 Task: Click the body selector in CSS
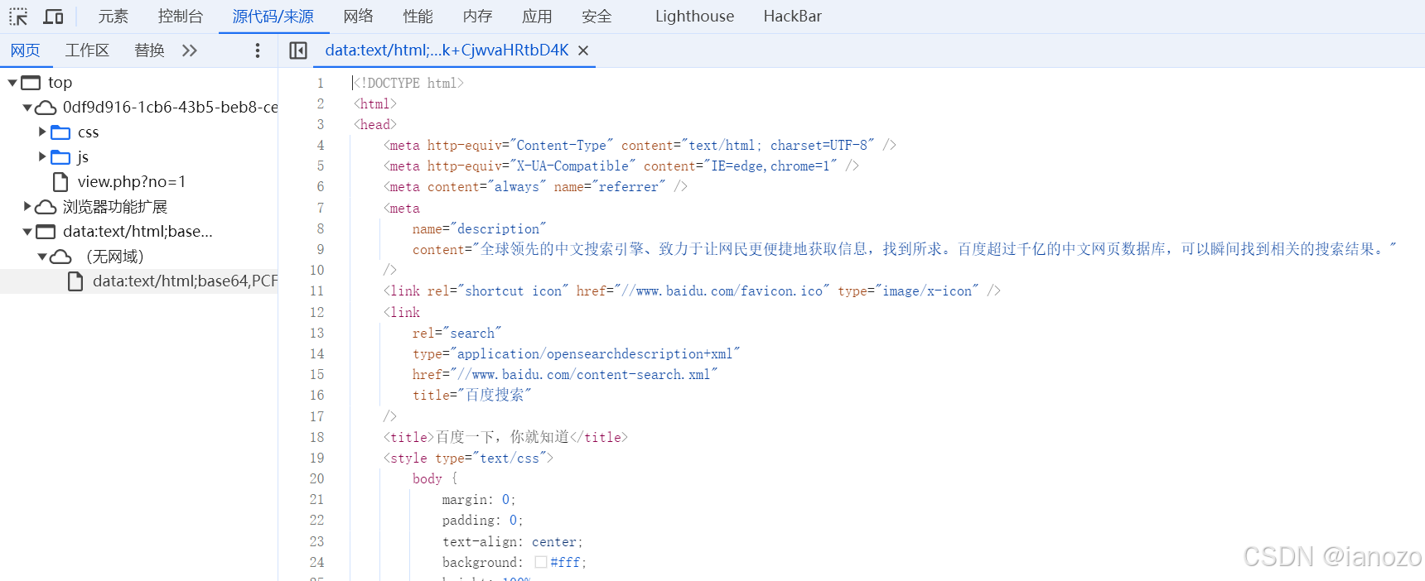(x=427, y=479)
